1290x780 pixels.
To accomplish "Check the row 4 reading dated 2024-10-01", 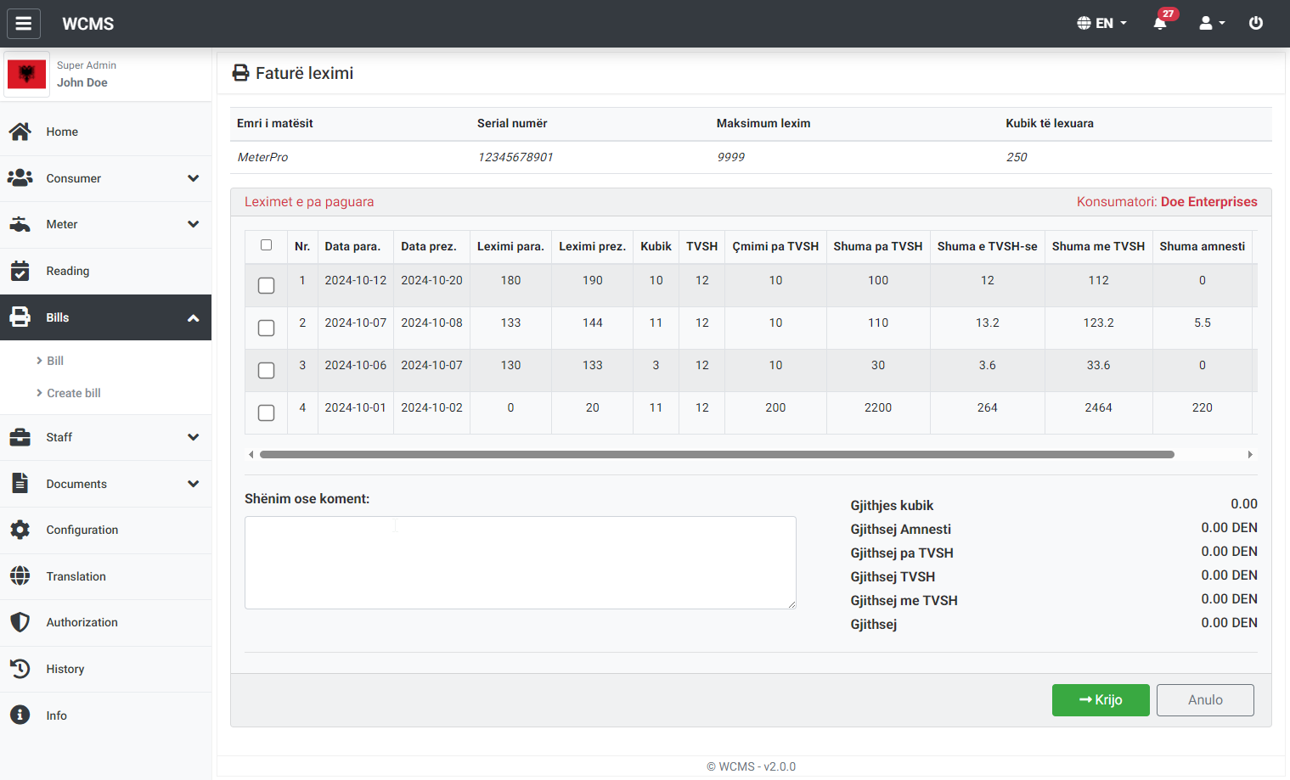I will pos(266,412).
